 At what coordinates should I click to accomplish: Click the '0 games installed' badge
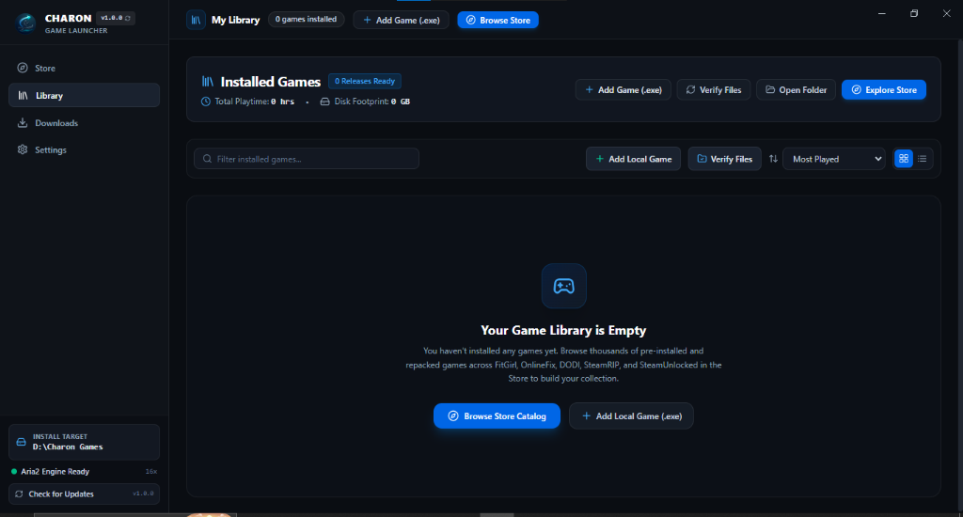click(306, 20)
